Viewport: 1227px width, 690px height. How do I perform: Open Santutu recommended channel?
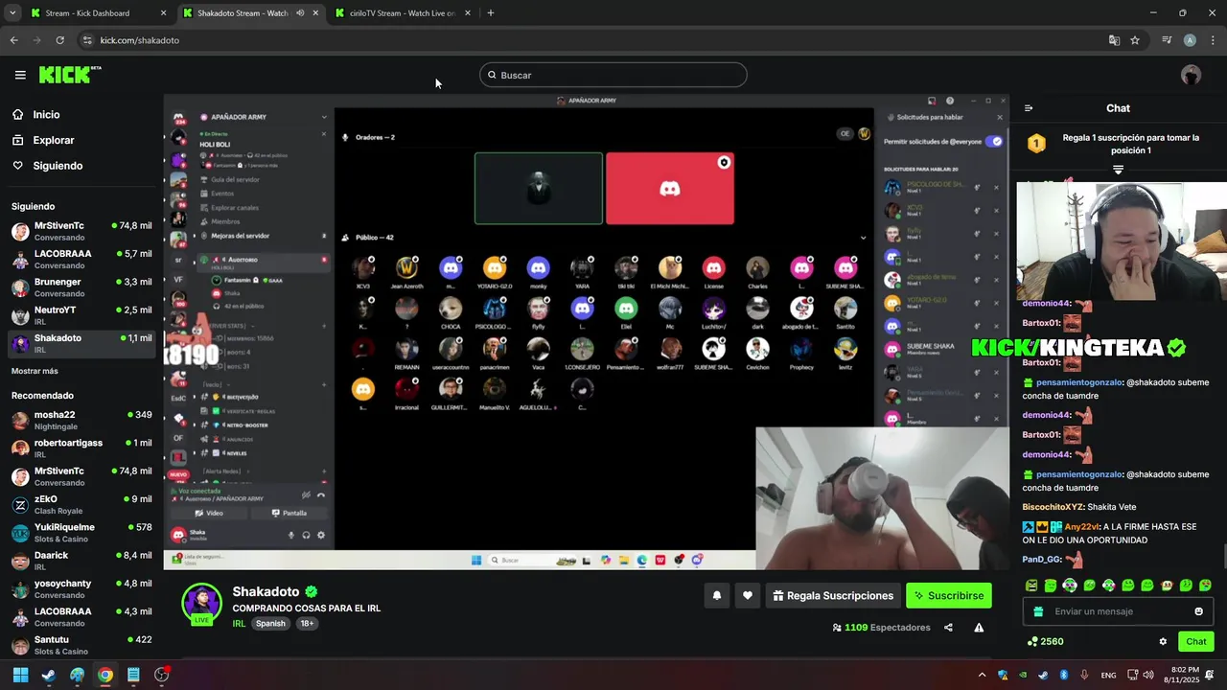coord(81,645)
